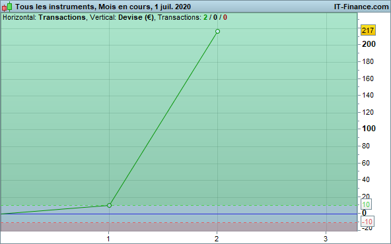Click the '1 juil. 2020' date in title
This screenshot has width=391, height=244.
point(172,7)
